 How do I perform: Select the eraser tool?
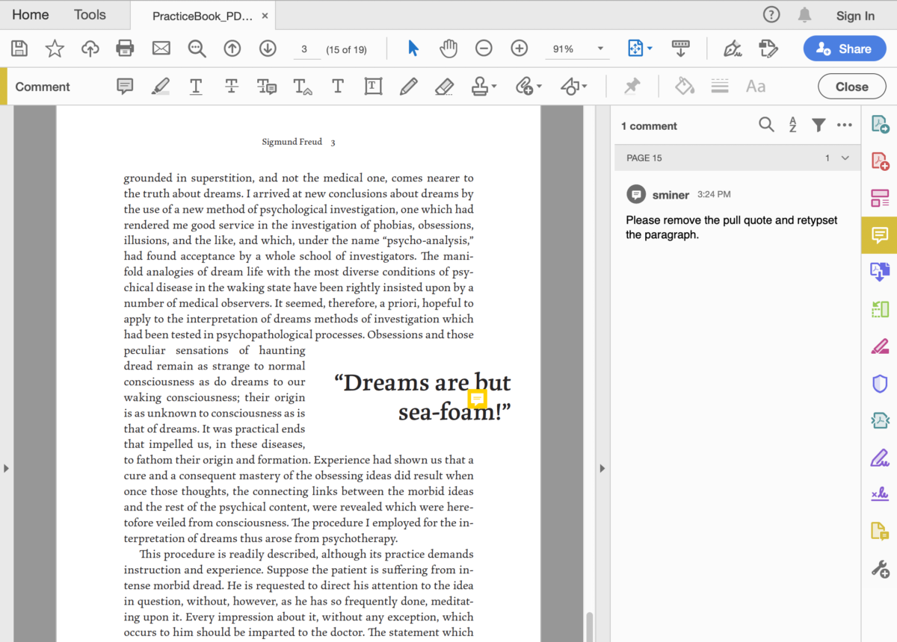click(444, 86)
